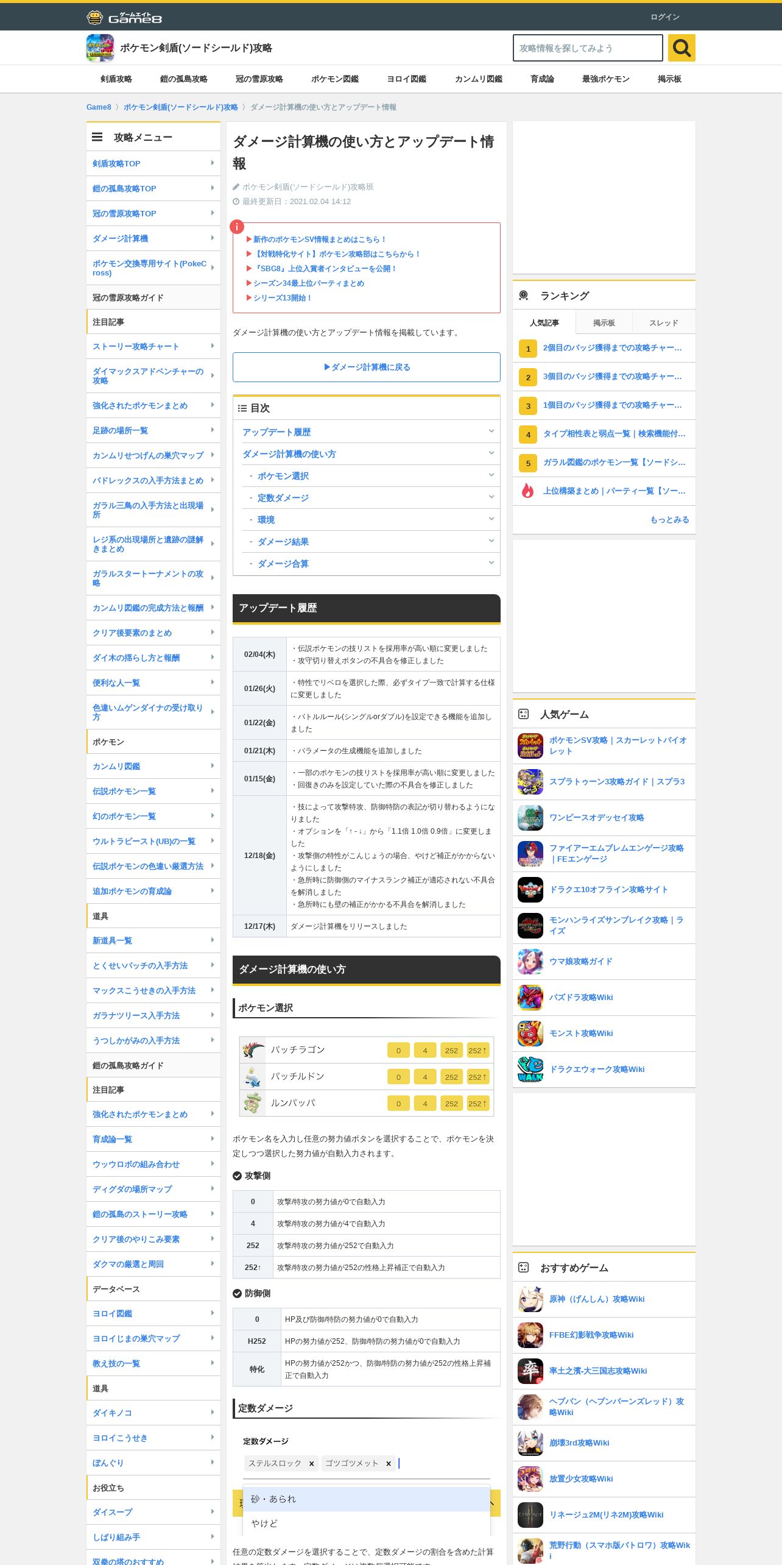
Task: Select 4 effort value for パッチルドン
Action: (x=425, y=1077)
